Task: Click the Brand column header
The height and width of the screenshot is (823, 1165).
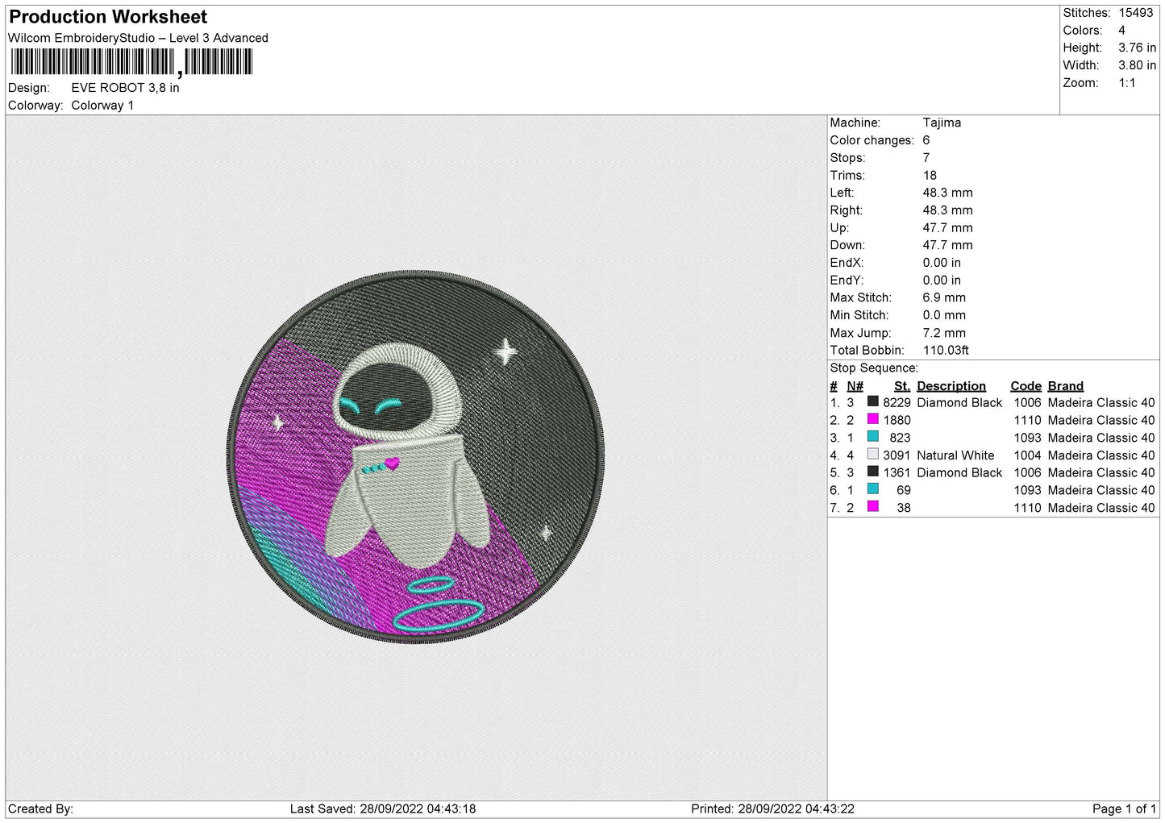Action: pos(1065,386)
